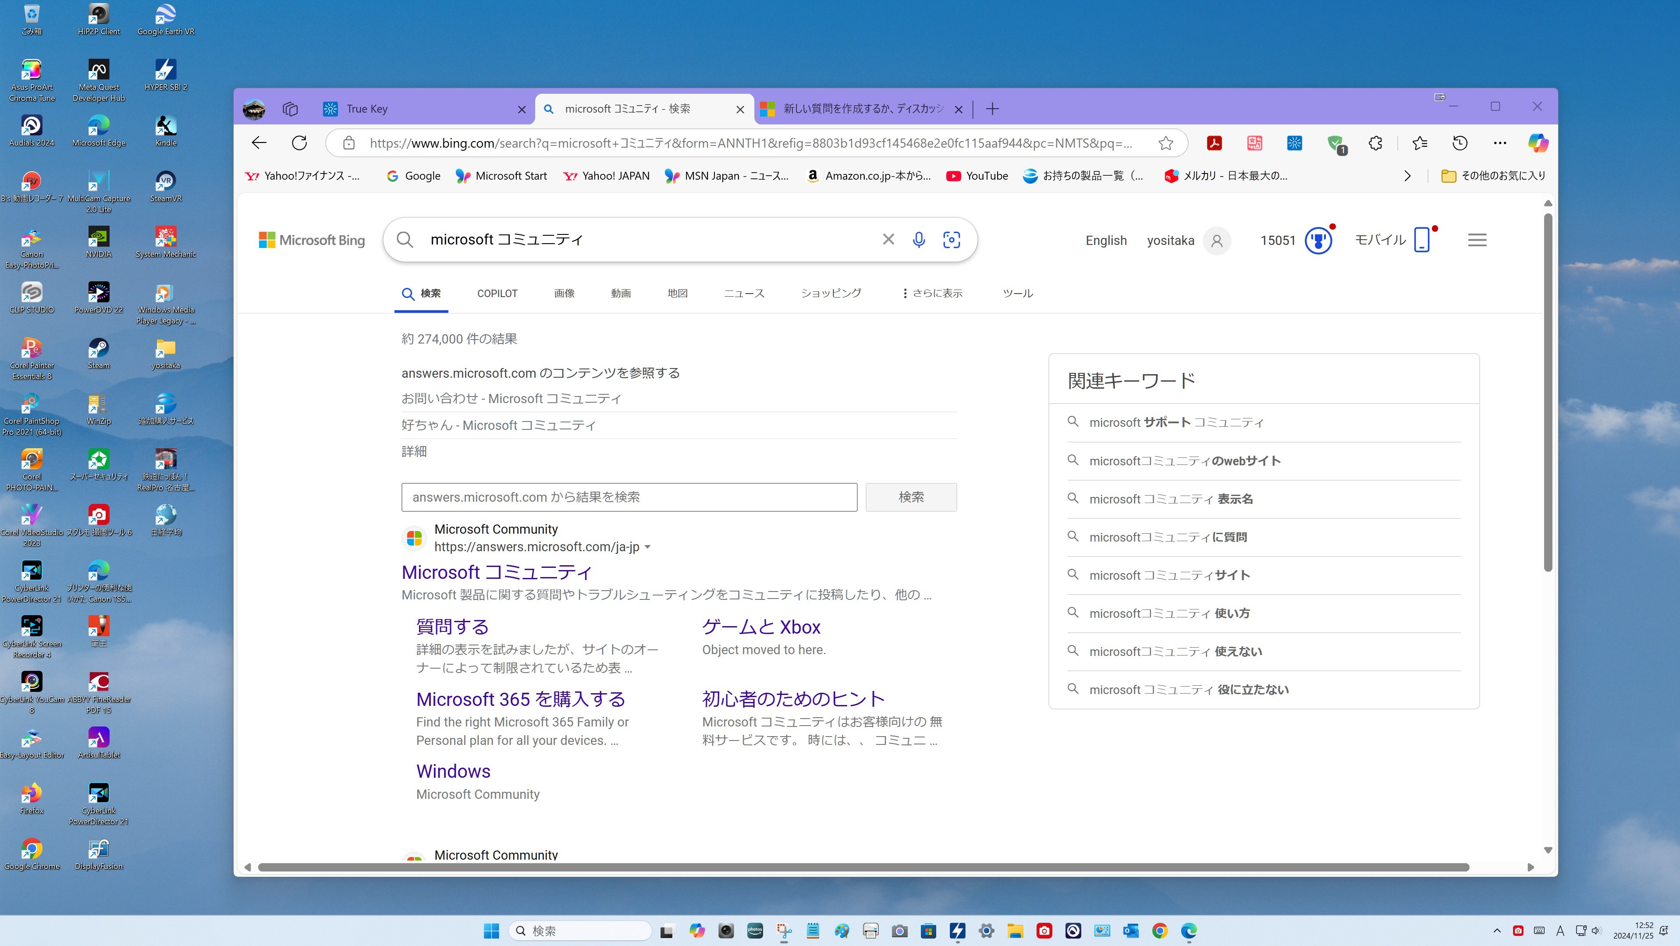
Task: Open the result URL dropdown arrow
Action: [x=648, y=547]
